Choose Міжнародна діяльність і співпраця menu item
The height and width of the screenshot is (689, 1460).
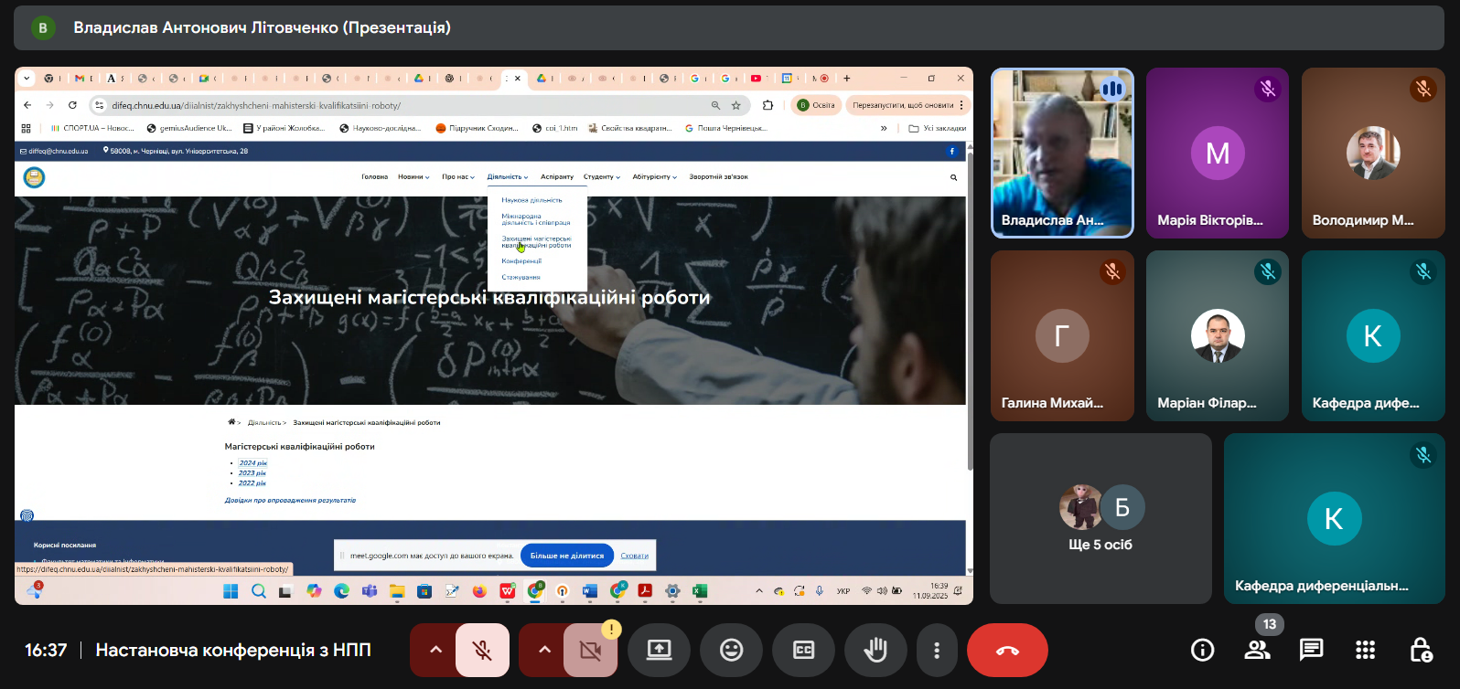click(536, 219)
